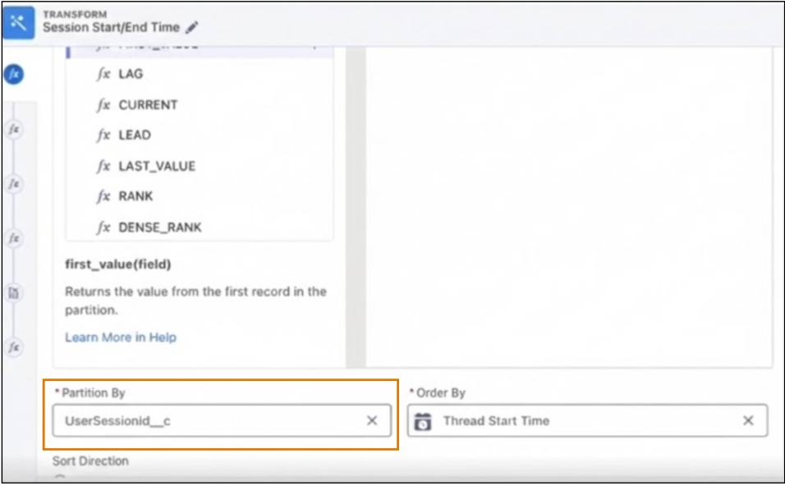785x486 pixels.
Task: Clear the UserSessionid__c partition value
Action: coord(372,420)
